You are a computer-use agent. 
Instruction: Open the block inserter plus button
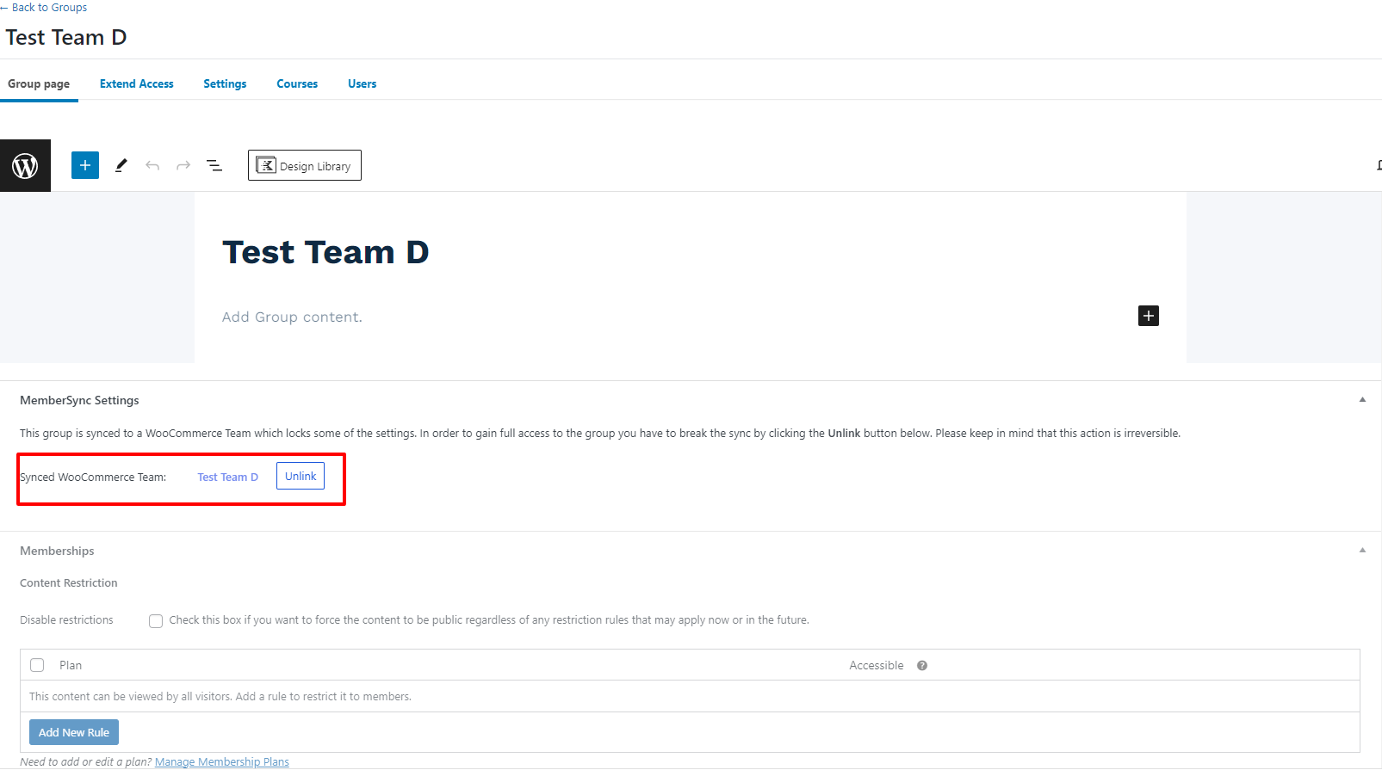coord(85,165)
